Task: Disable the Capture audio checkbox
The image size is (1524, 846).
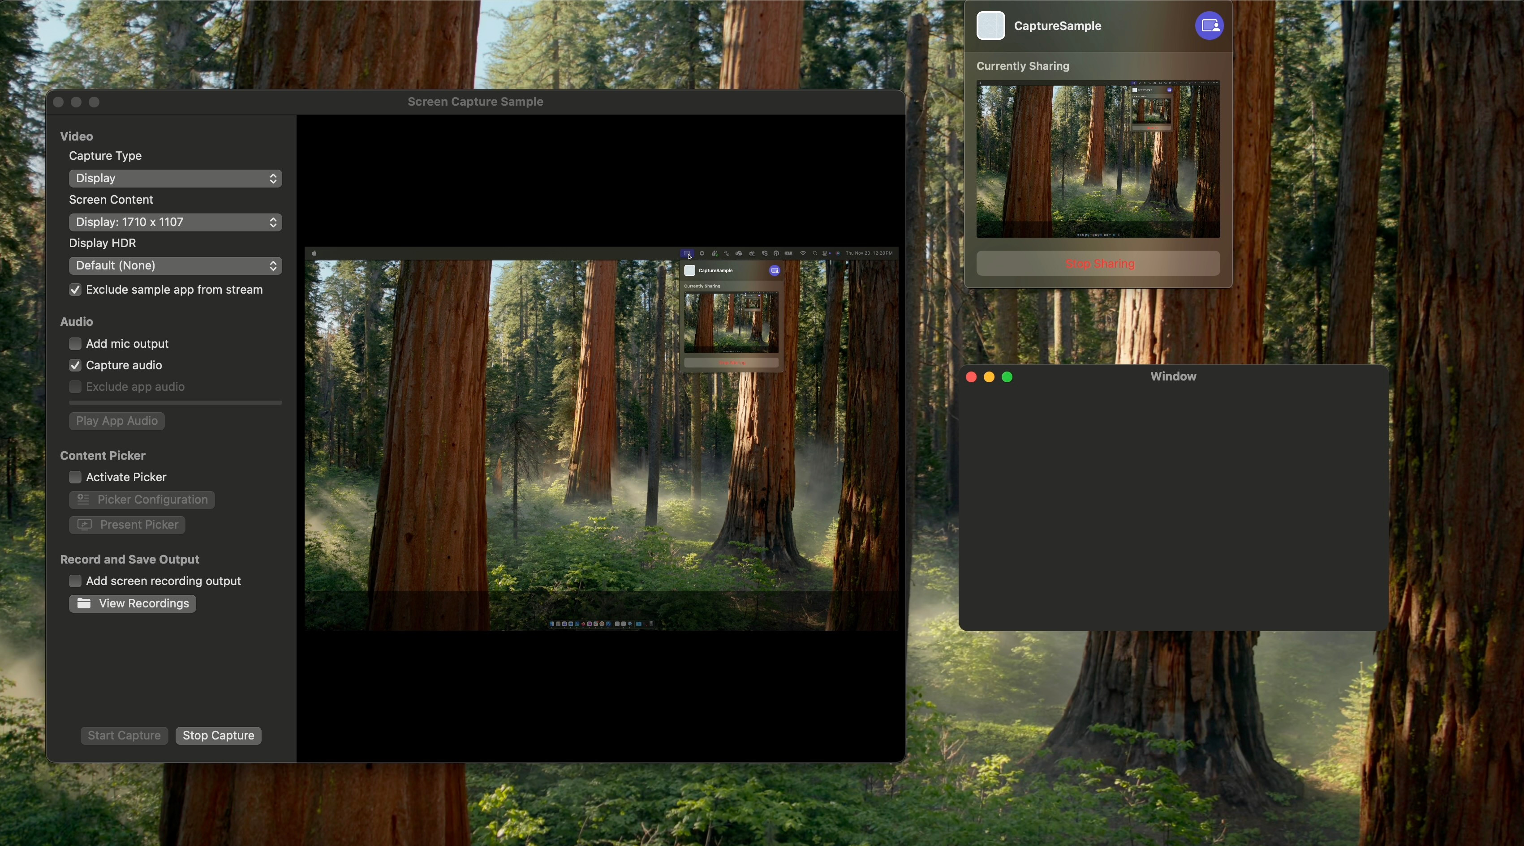Action: 75,365
